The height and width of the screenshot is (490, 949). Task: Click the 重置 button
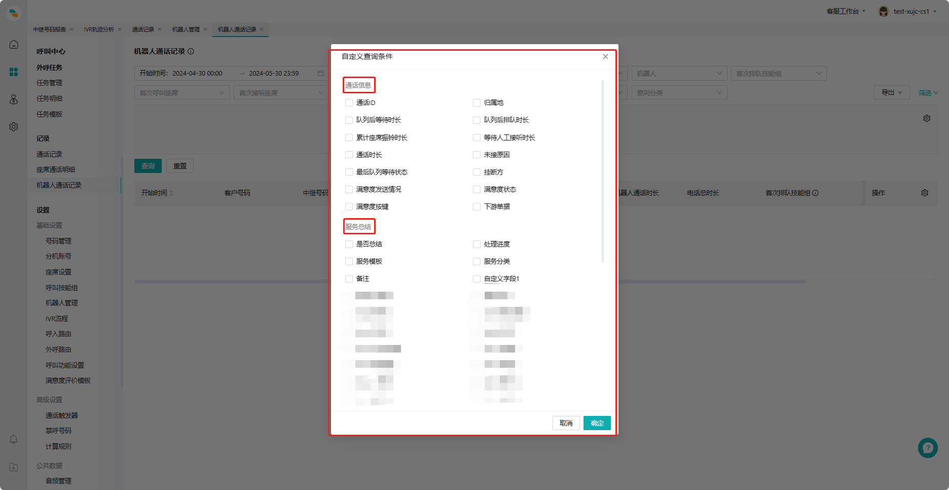click(180, 166)
